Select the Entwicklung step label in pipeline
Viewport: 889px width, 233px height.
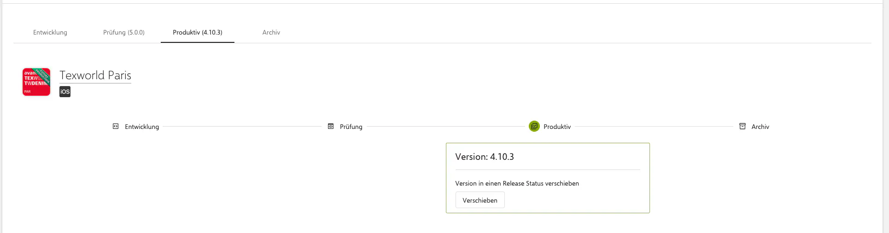pos(142,127)
